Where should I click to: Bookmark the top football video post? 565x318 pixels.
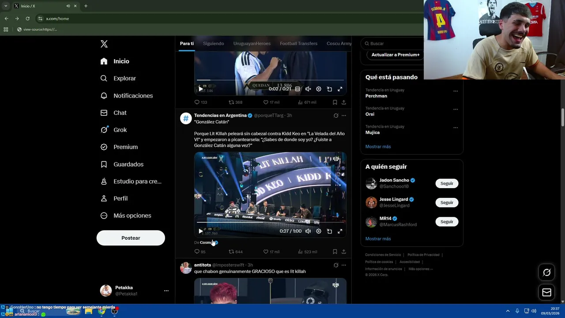335,102
